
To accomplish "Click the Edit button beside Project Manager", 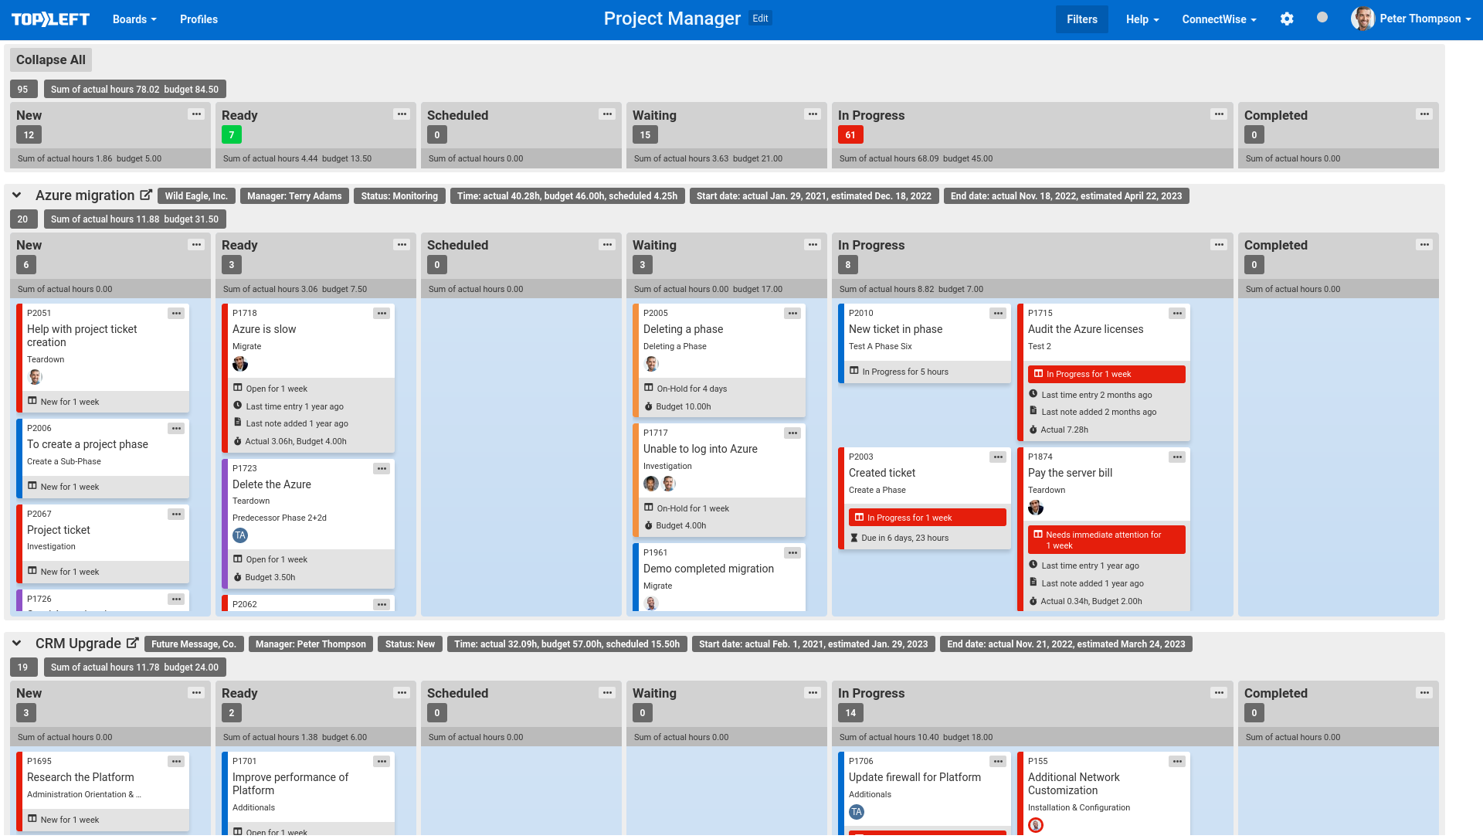I will (x=760, y=19).
